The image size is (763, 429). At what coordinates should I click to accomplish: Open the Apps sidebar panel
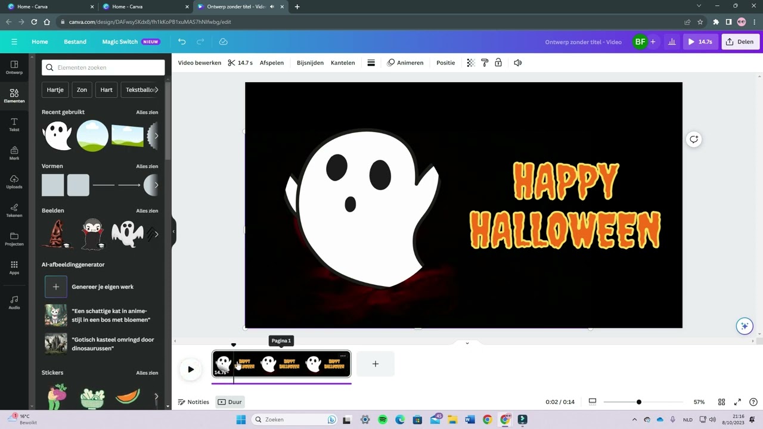click(14, 268)
